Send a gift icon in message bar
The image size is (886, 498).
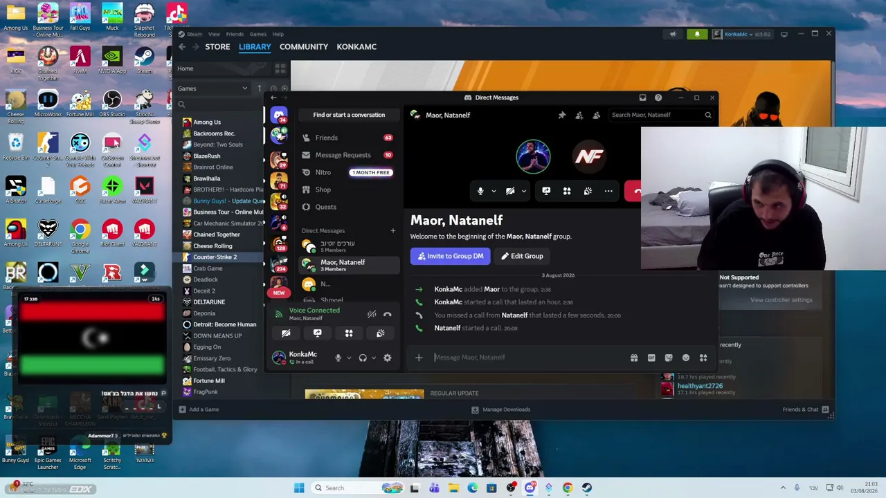[634, 358]
